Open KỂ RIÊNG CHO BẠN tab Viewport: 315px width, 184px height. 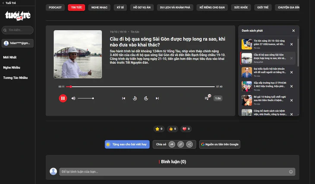(x=212, y=7)
